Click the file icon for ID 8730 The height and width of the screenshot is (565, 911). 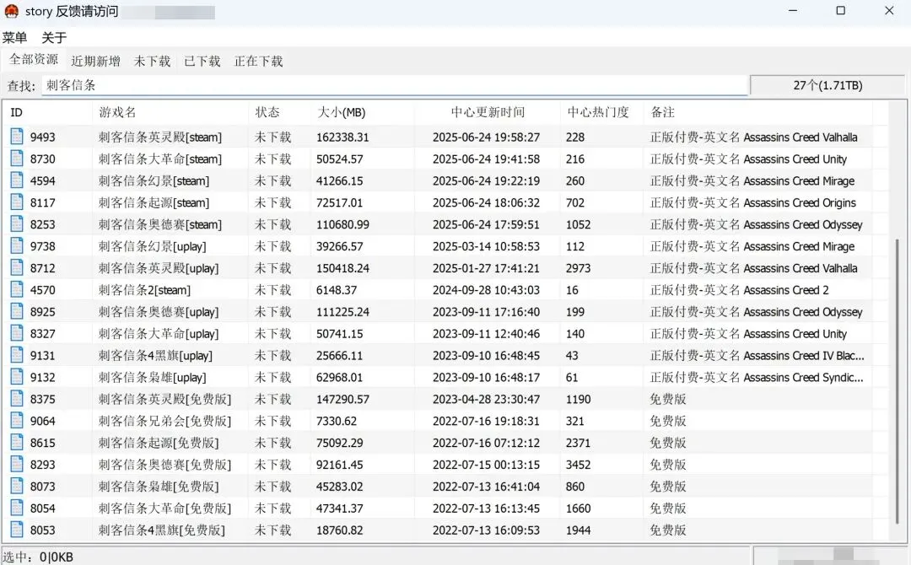[17, 159]
